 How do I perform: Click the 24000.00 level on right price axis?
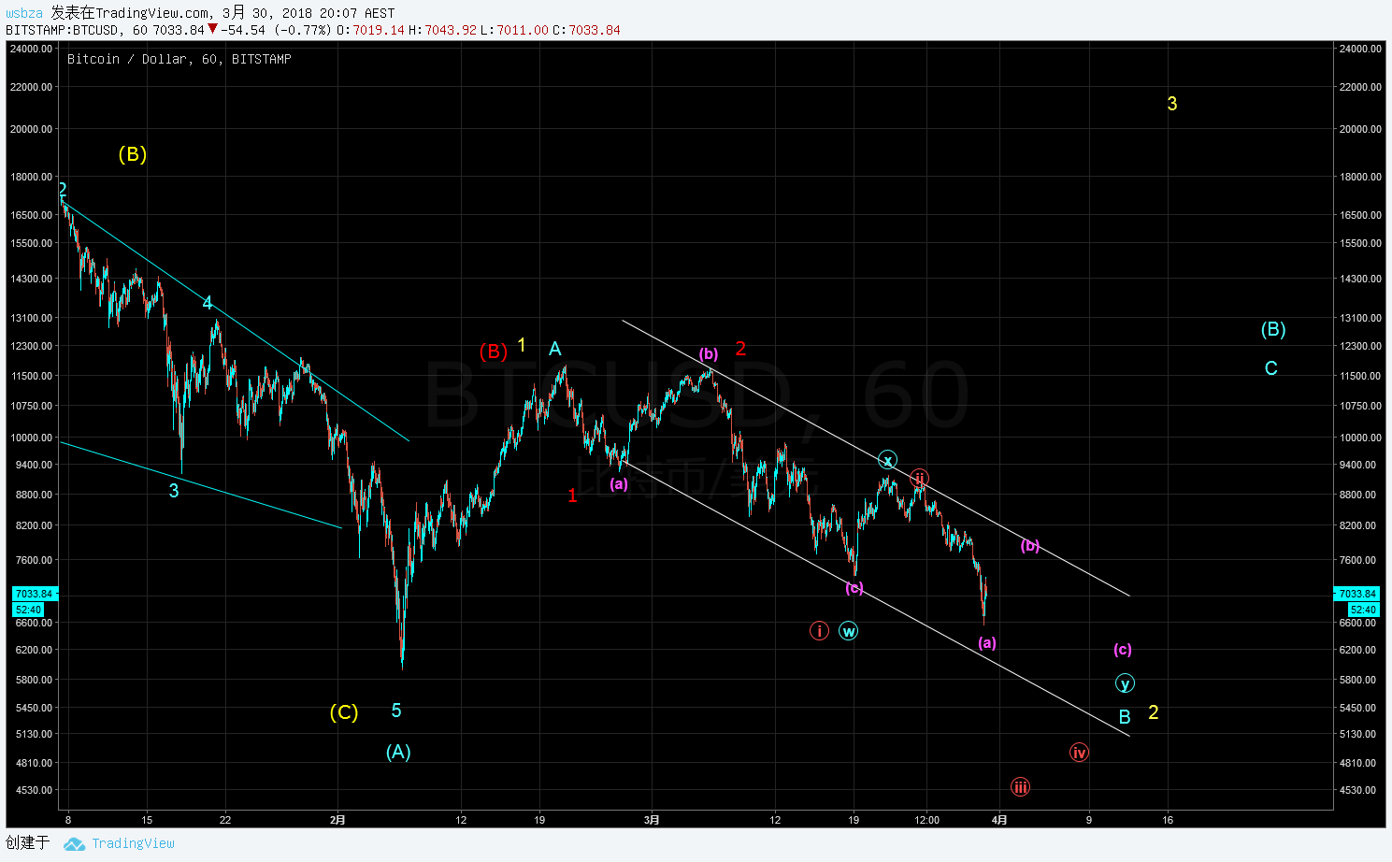[x=1360, y=49]
